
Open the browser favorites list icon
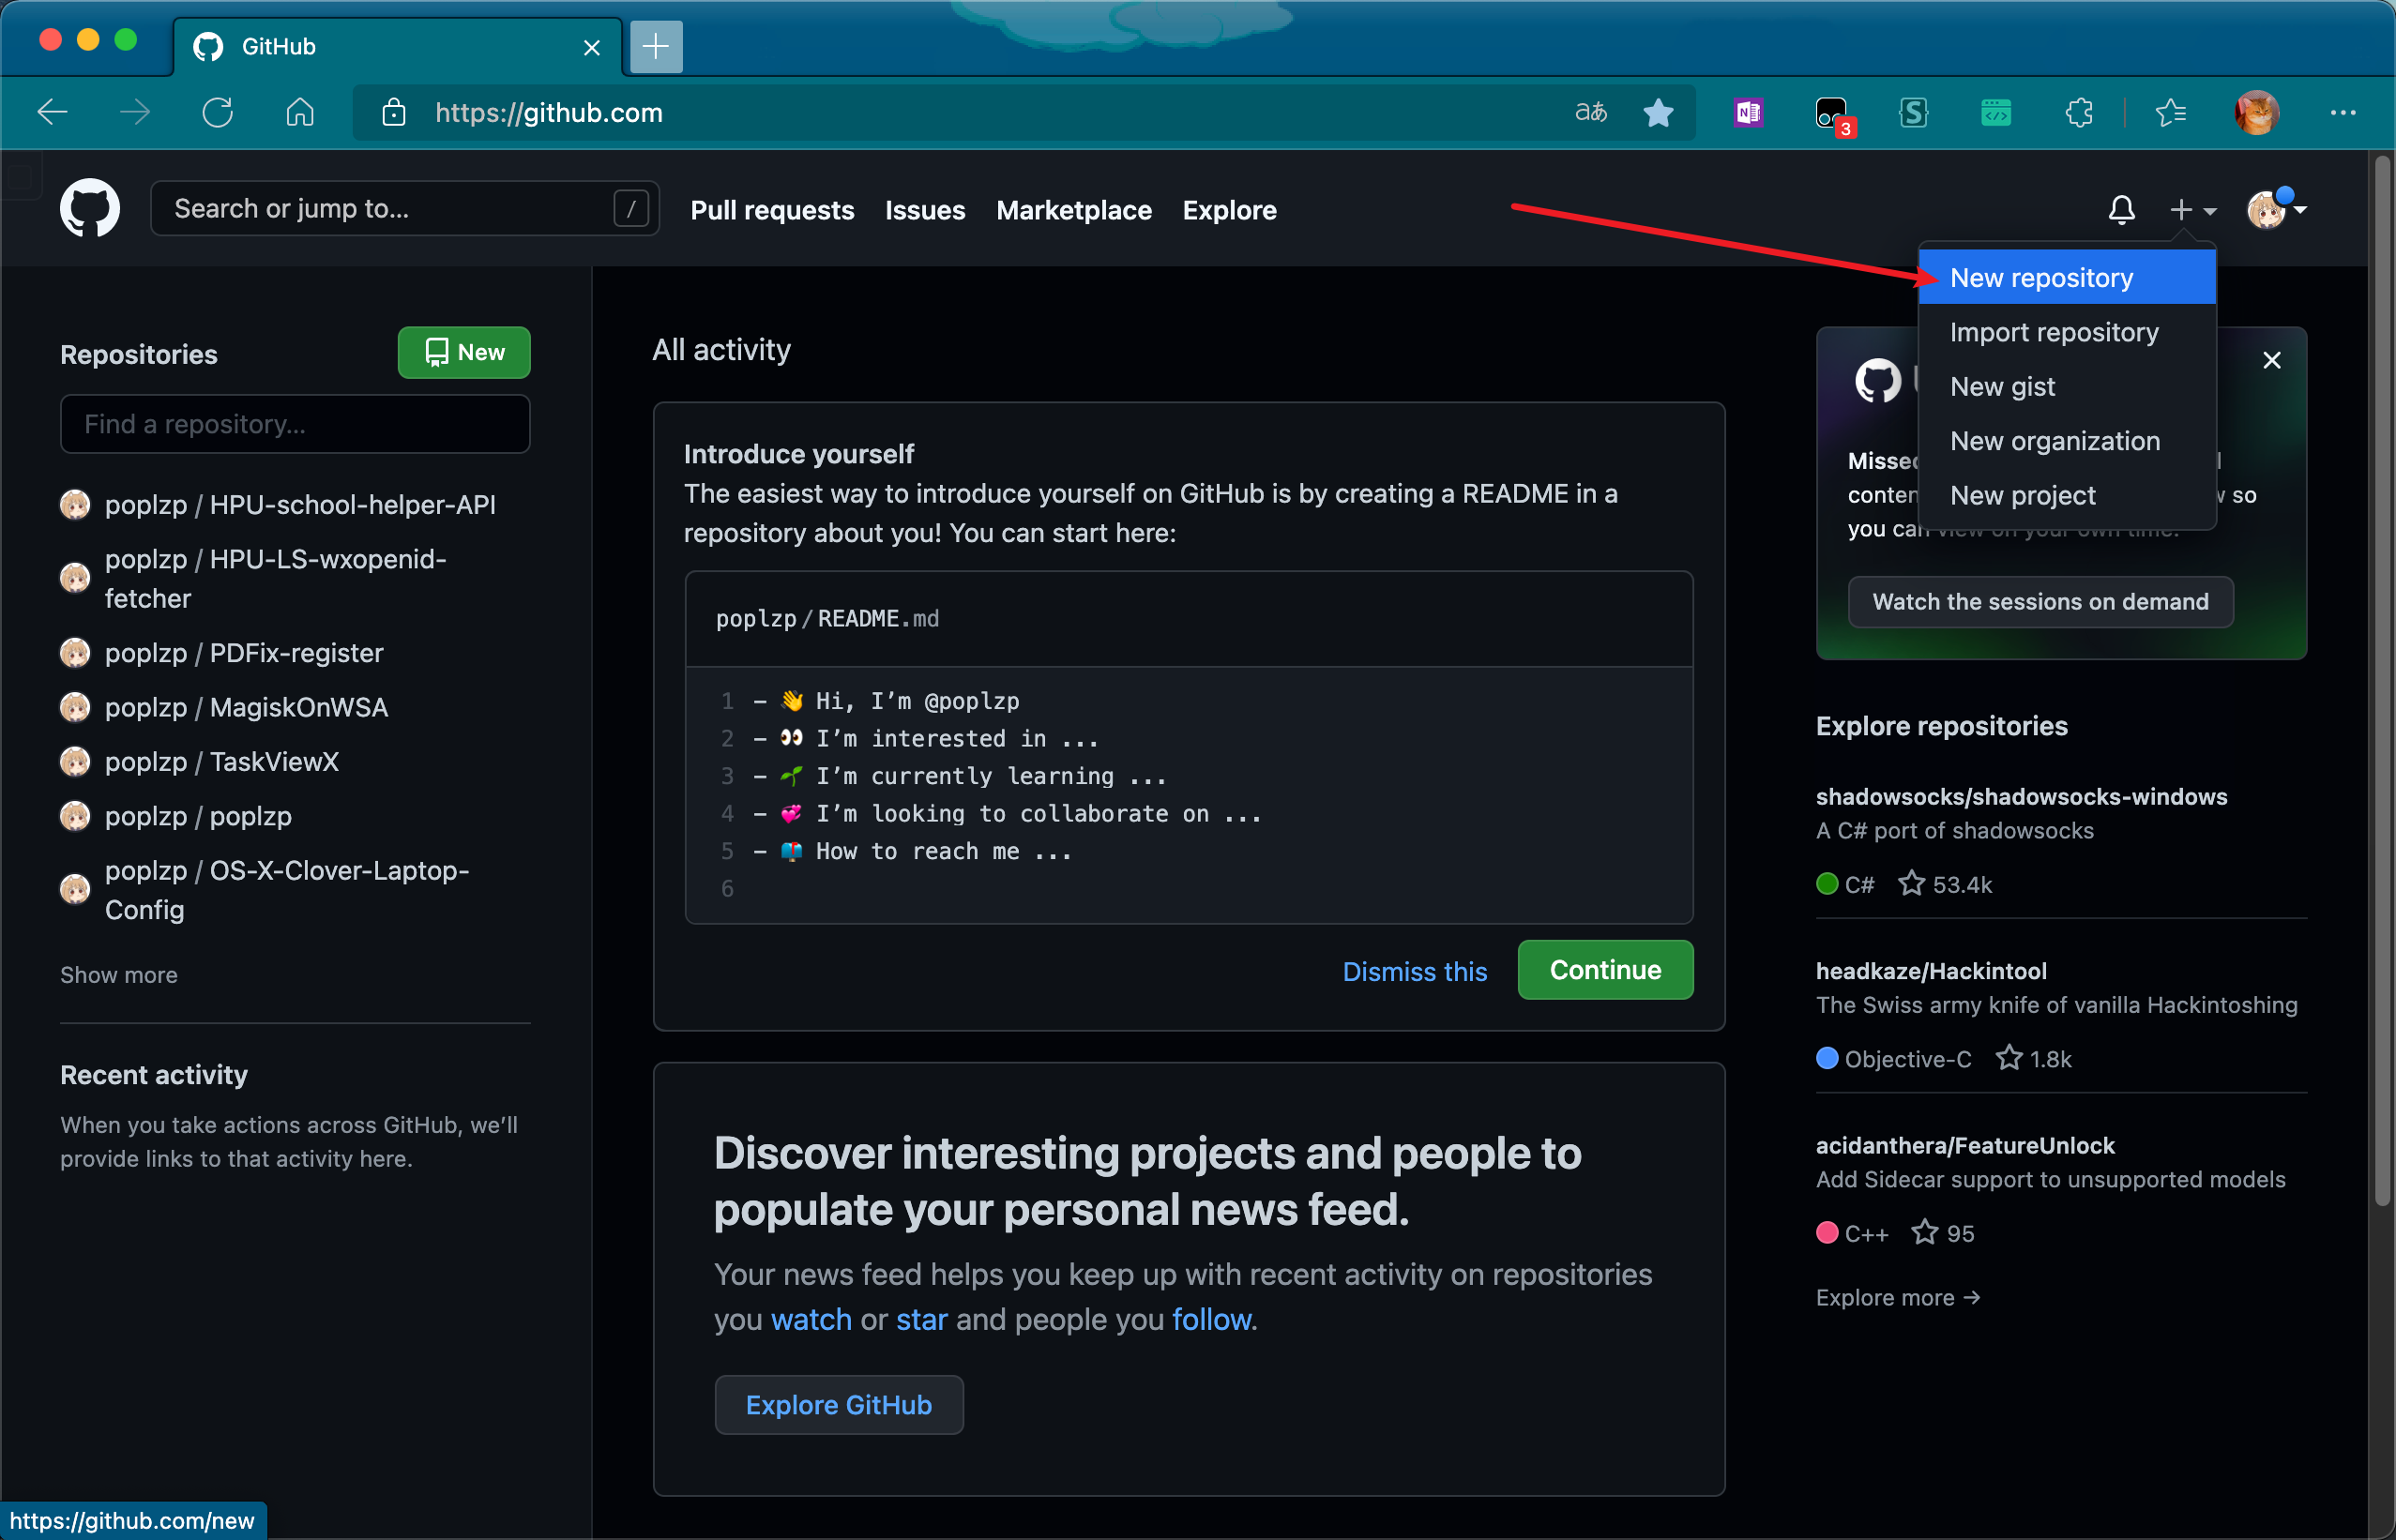click(2171, 112)
